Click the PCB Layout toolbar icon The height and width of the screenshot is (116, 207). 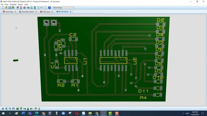[25, 8]
